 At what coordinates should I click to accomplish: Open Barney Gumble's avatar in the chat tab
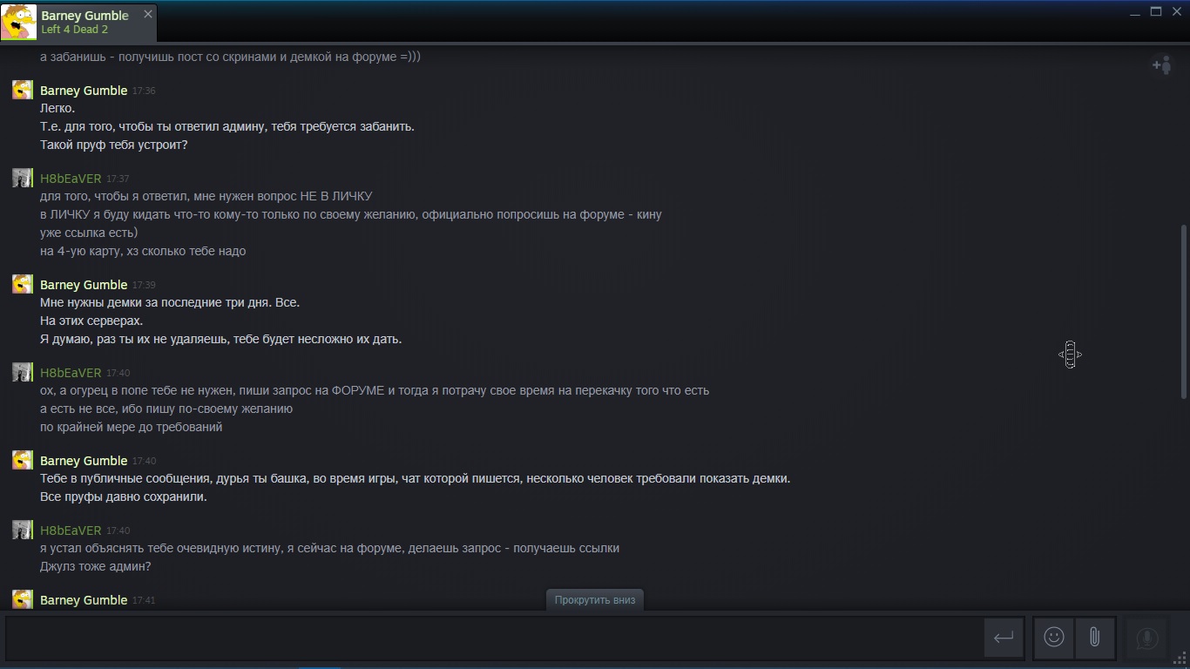[19, 23]
